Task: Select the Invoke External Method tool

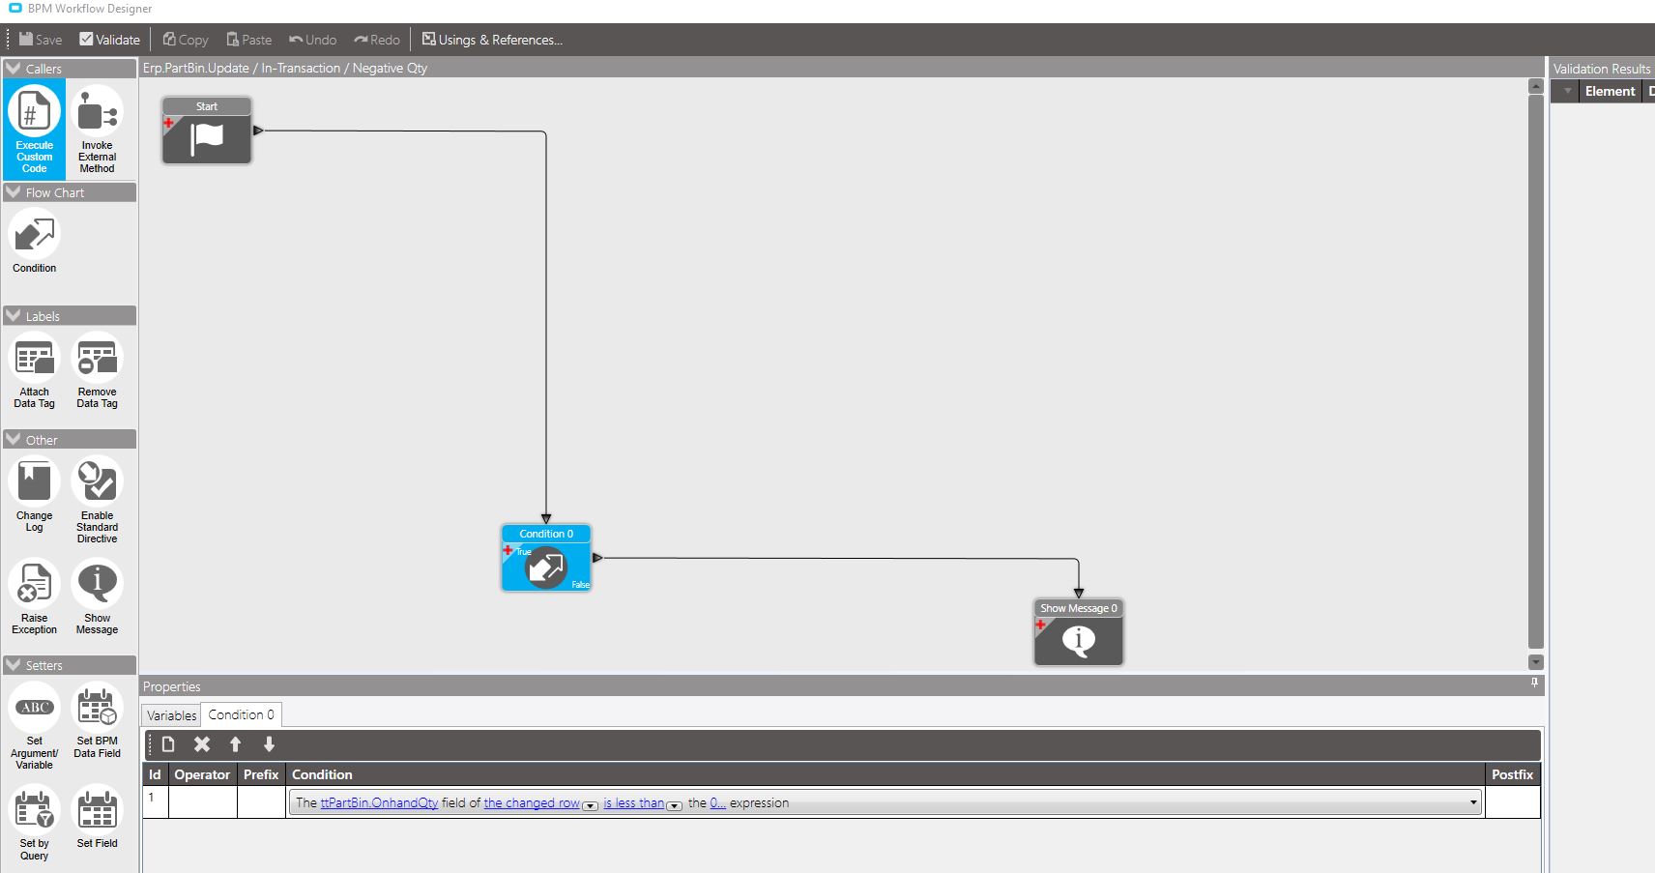Action: coord(97,130)
